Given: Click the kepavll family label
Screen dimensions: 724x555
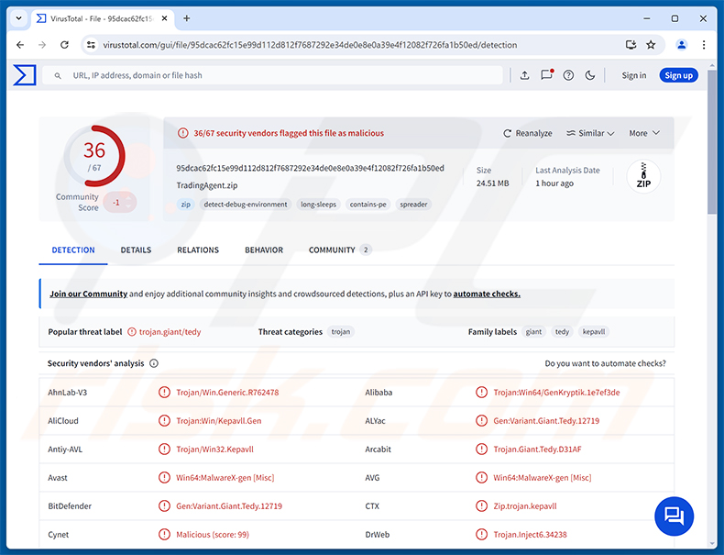Looking at the screenshot, I should (593, 332).
